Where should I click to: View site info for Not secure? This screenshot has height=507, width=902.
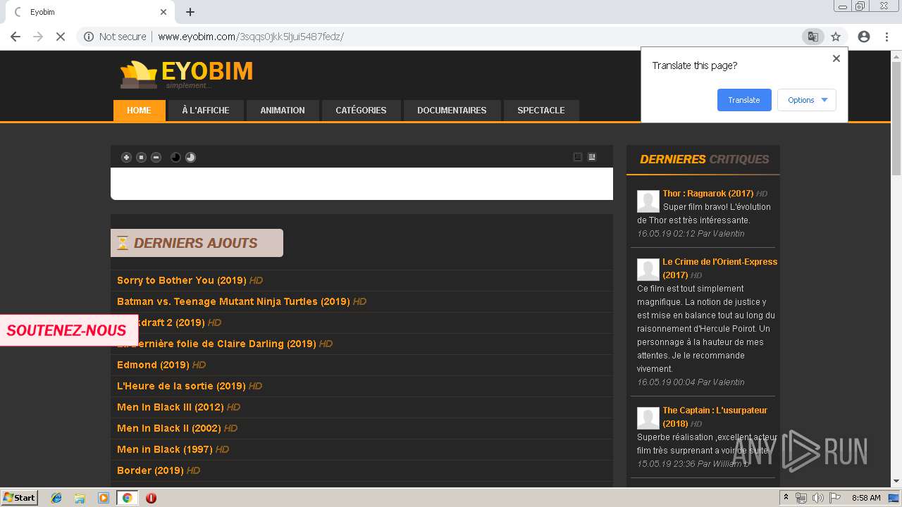pos(115,37)
